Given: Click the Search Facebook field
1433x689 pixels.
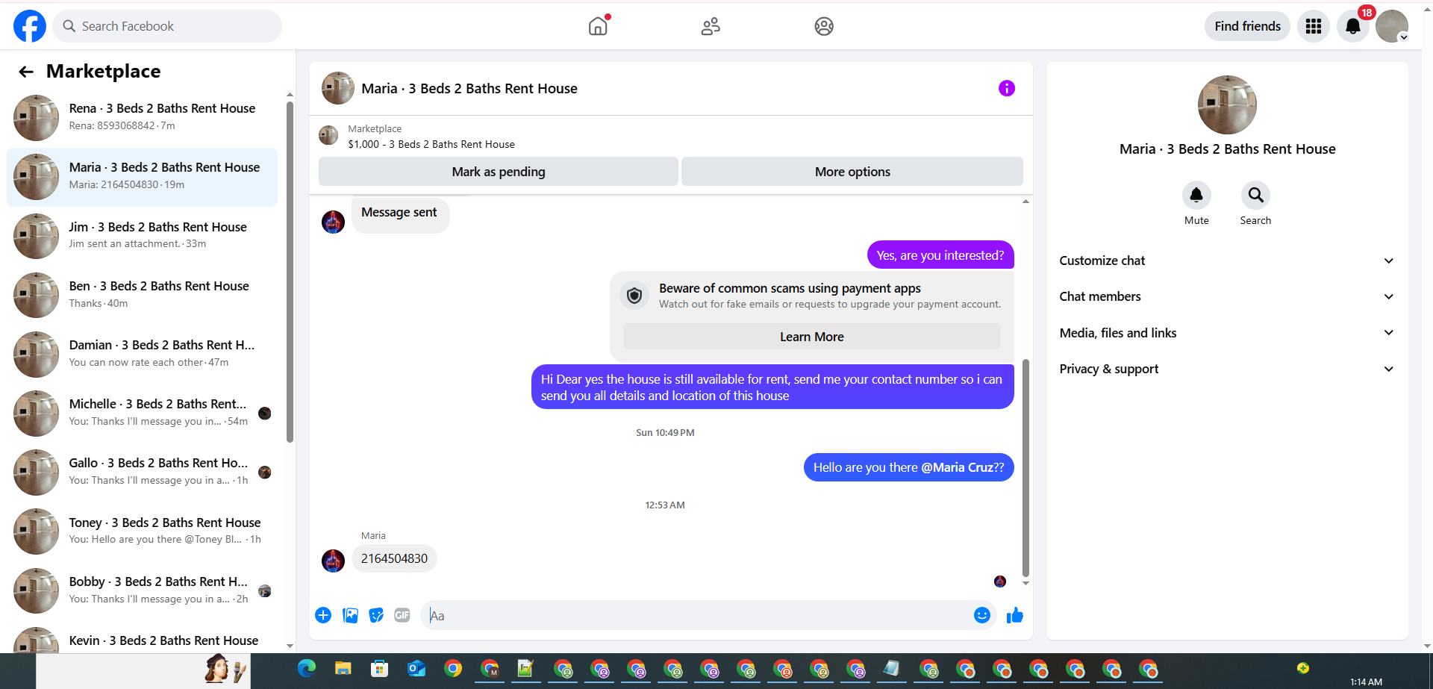Looking at the screenshot, I should (x=168, y=26).
